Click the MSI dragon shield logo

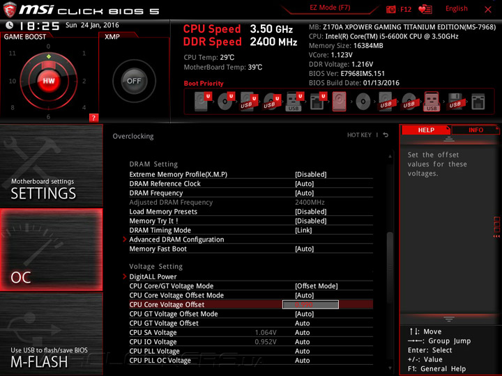pos(10,9)
